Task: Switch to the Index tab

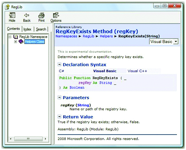Action: (27, 29)
